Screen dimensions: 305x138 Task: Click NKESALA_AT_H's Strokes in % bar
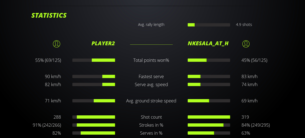(x=209, y=125)
